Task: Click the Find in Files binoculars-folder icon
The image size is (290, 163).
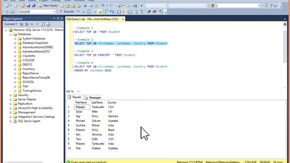Action: tap(212, 6)
